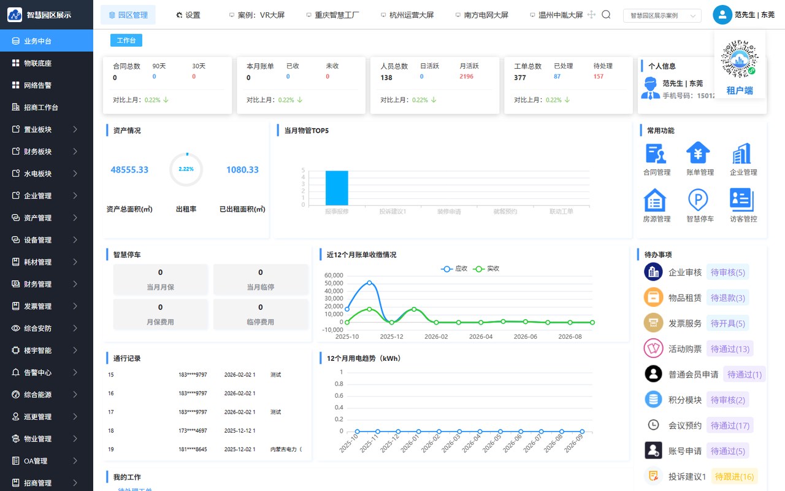Click the 会议预约 clock icon
This screenshot has width=785, height=491.
tap(653, 425)
